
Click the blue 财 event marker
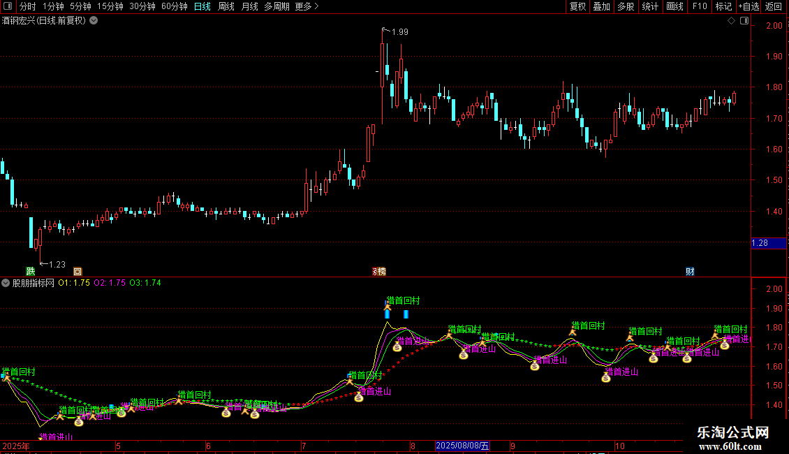point(690,271)
